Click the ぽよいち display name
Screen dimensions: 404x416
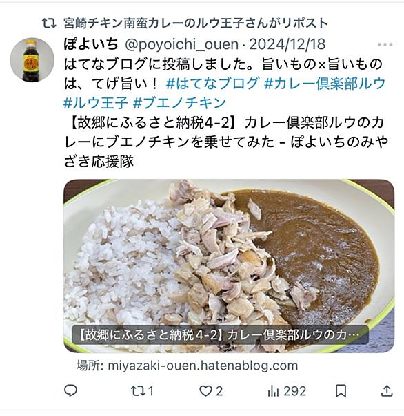point(91,44)
